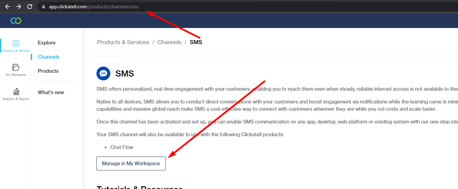This screenshot has height=189, width=458.
Task: Click the SMS page heading
Action: click(x=125, y=73)
